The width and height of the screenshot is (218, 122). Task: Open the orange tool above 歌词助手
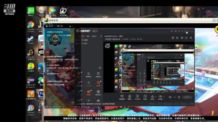coord(98,84)
